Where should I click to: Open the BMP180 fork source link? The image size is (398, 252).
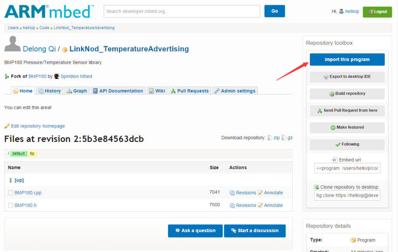[38, 76]
